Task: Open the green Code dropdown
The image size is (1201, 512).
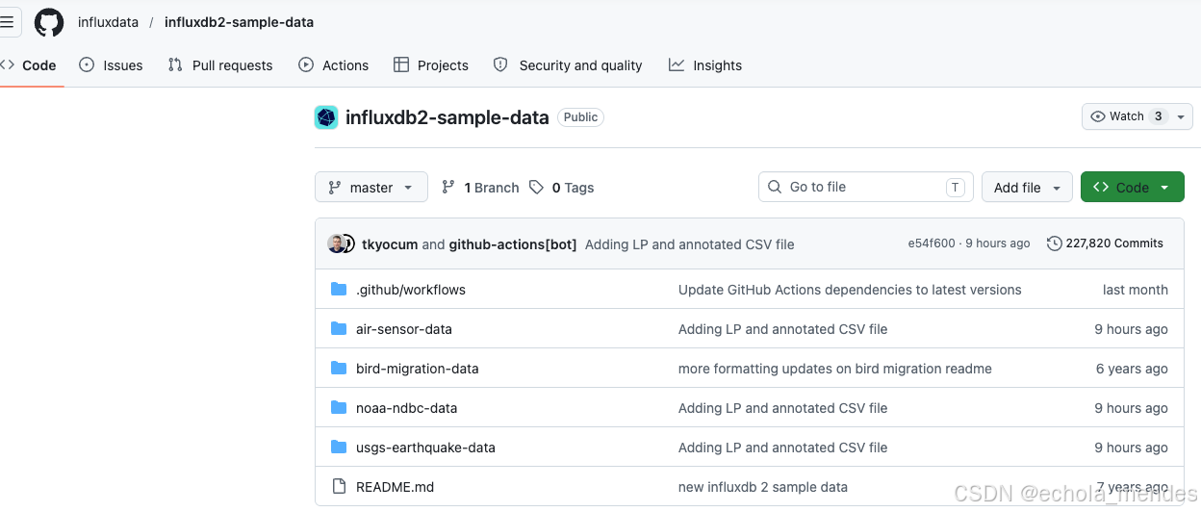Action: point(1133,188)
